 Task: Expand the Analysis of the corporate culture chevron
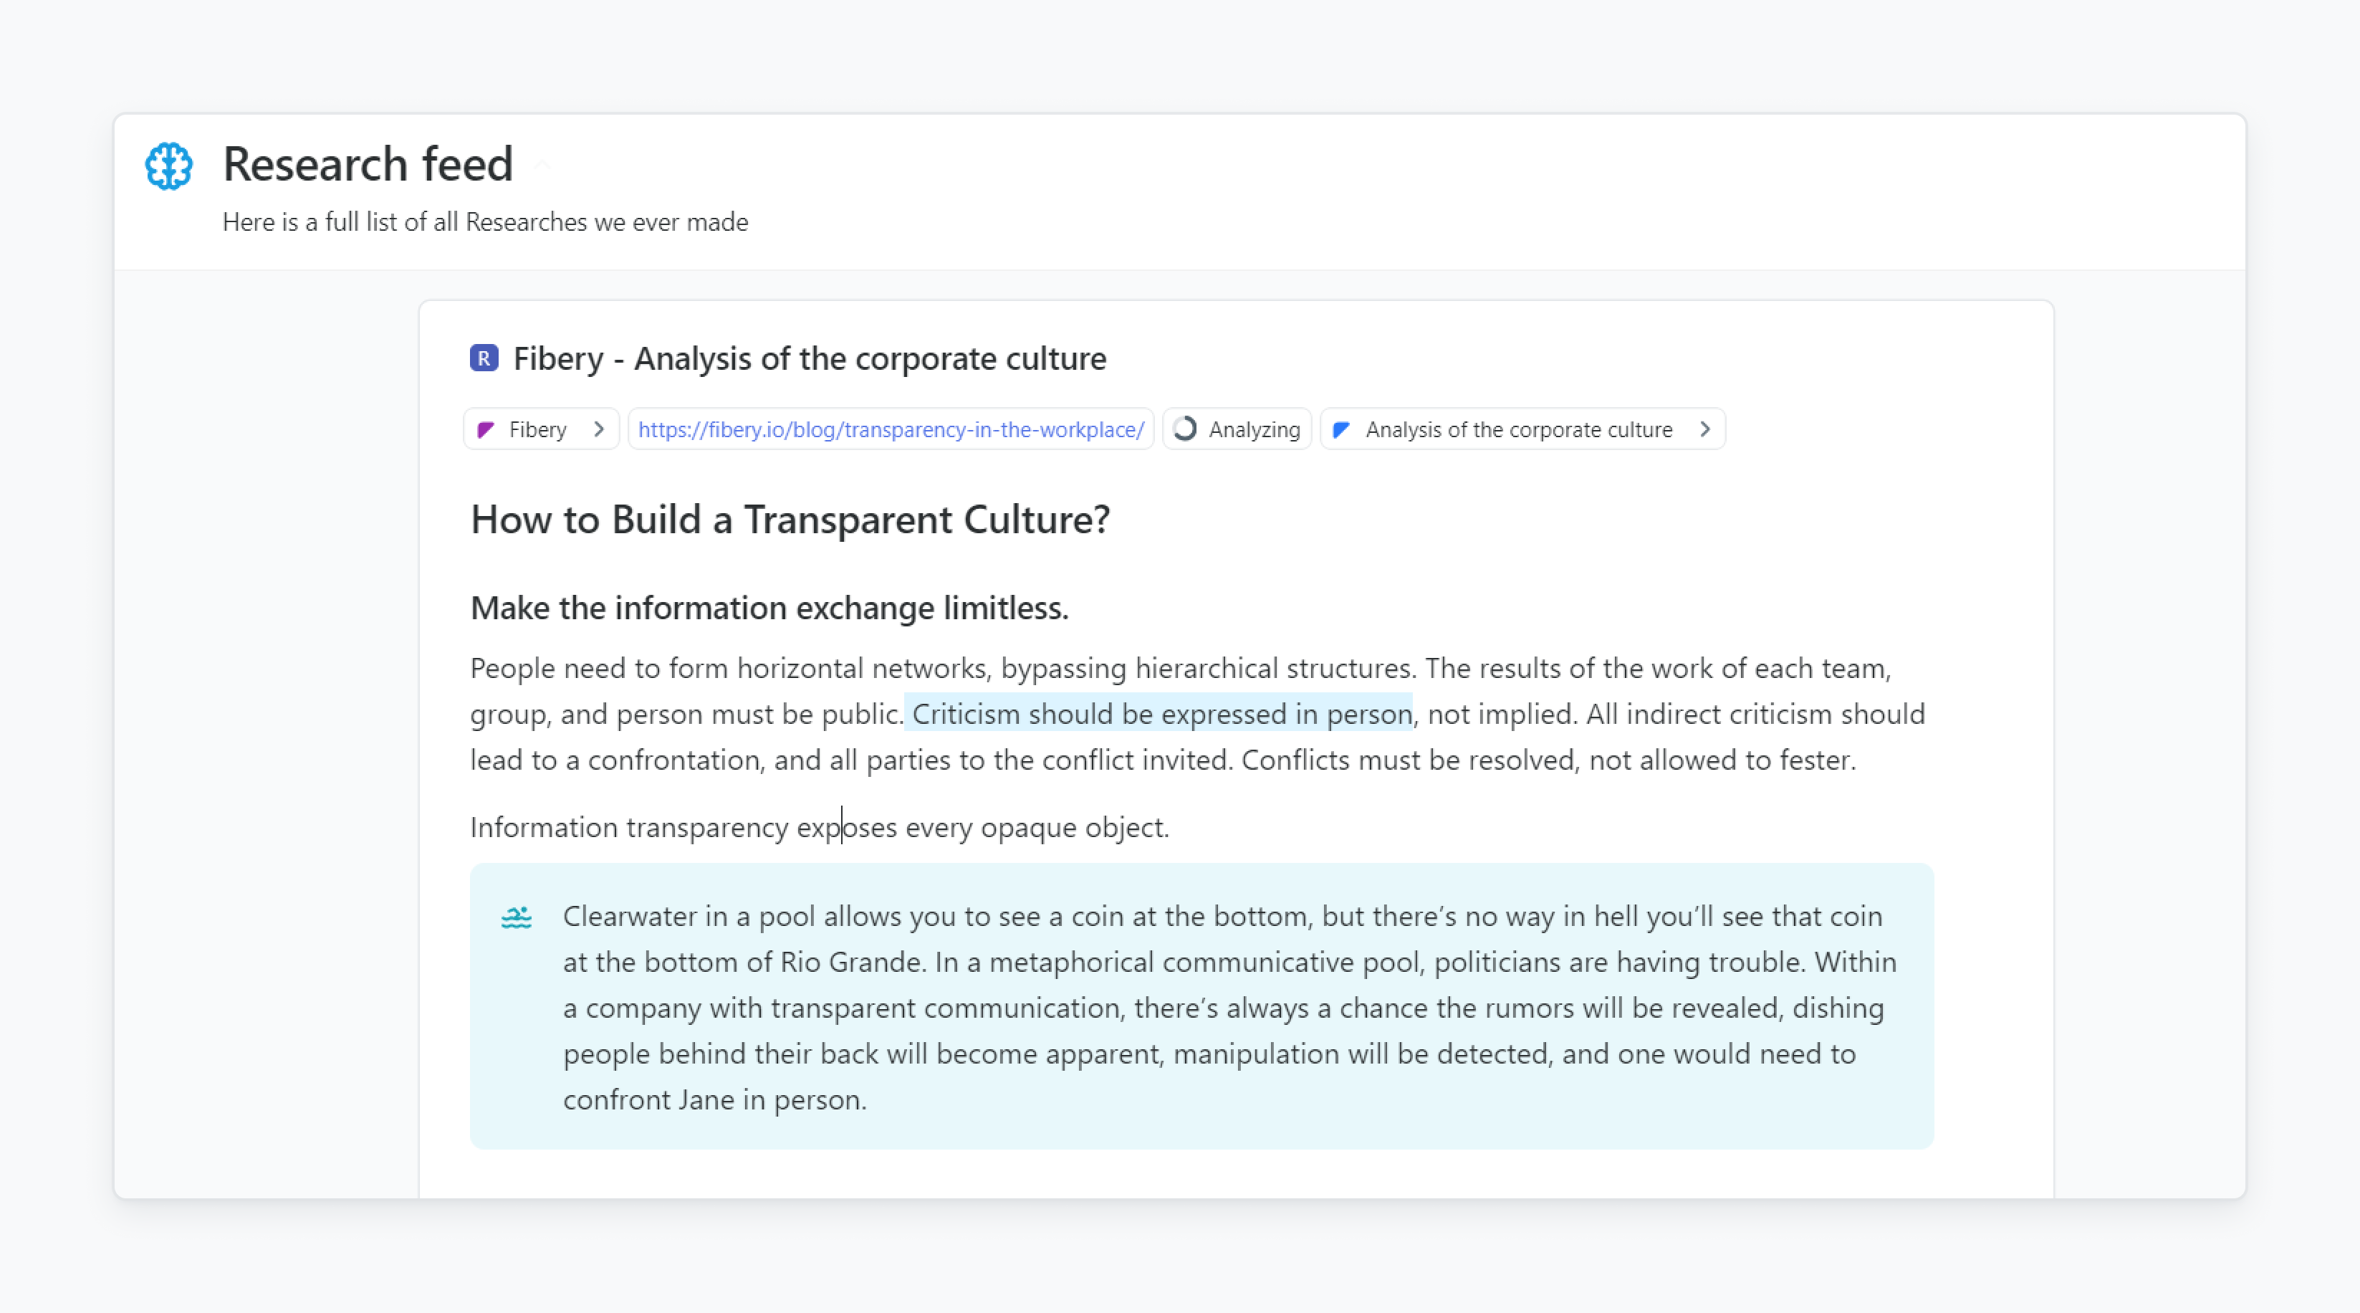click(x=1705, y=429)
